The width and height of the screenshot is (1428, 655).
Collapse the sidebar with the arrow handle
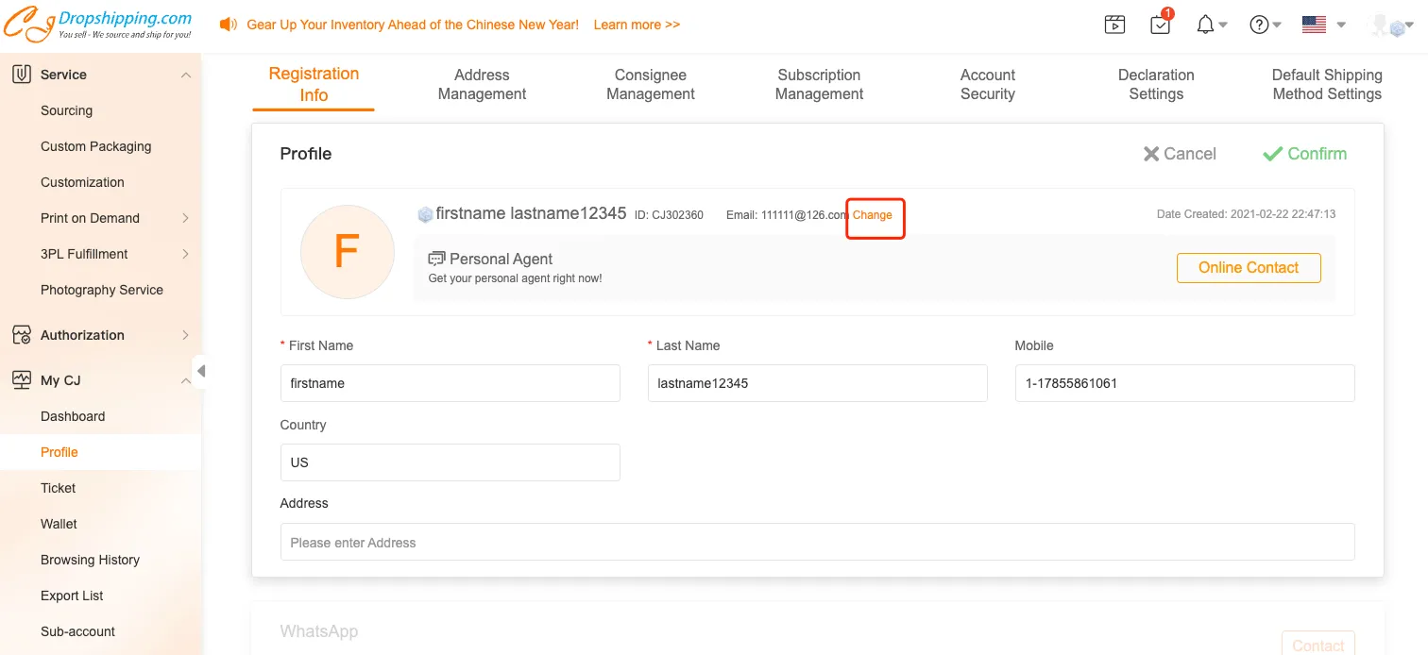[200, 371]
